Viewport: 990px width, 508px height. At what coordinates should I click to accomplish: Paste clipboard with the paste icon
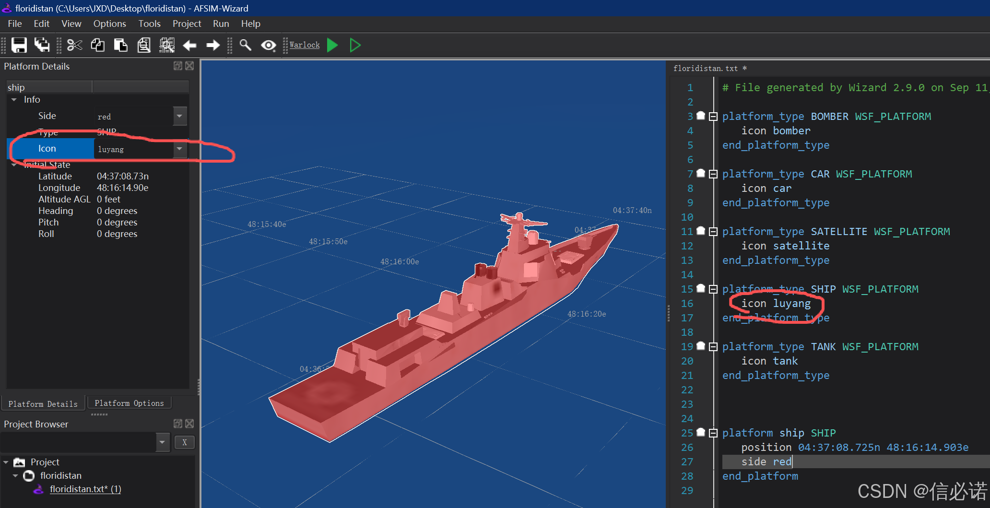click(x=121, y=45)
